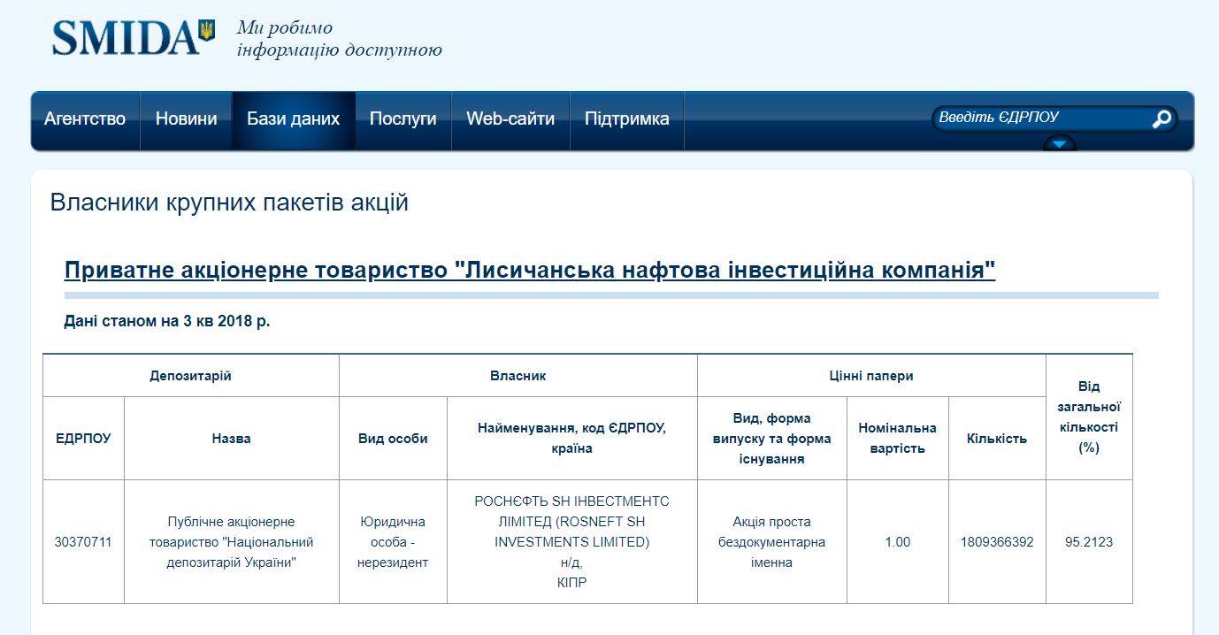The width and height of the screenshot is (1219, 635).
Task: Click the Назва column header
Action: (x=232, y=439)
